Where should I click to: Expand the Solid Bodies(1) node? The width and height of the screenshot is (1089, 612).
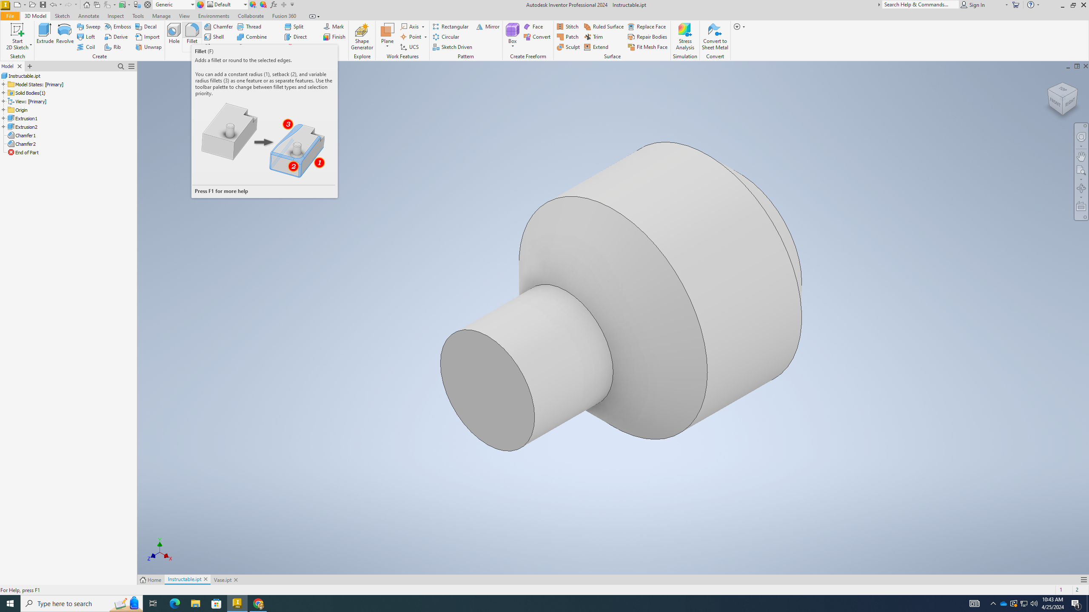[x=3, y=93]
